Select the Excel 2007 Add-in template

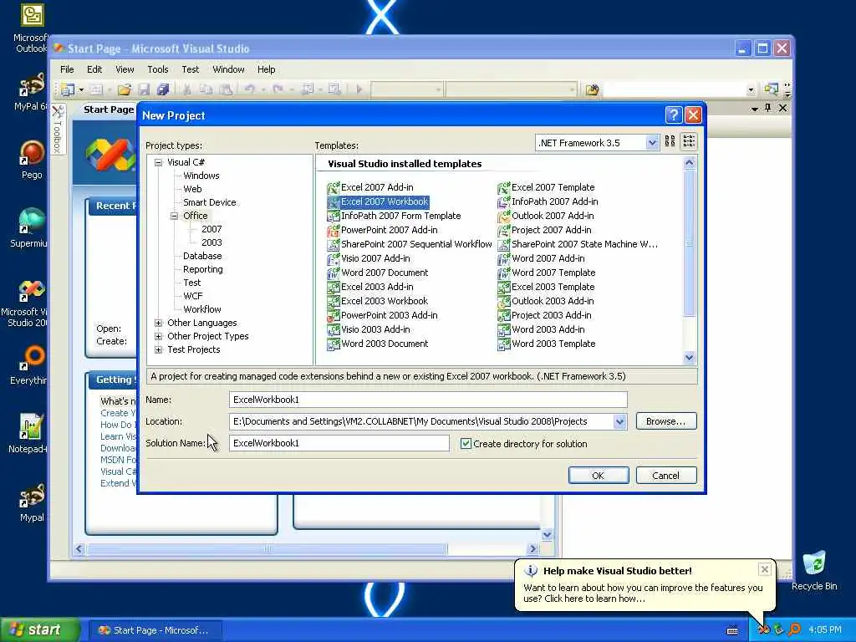(370, 187)
